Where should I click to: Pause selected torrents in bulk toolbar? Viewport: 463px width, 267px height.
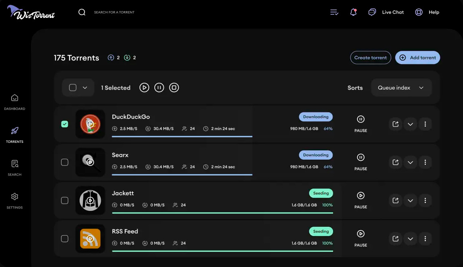point(159,88)
